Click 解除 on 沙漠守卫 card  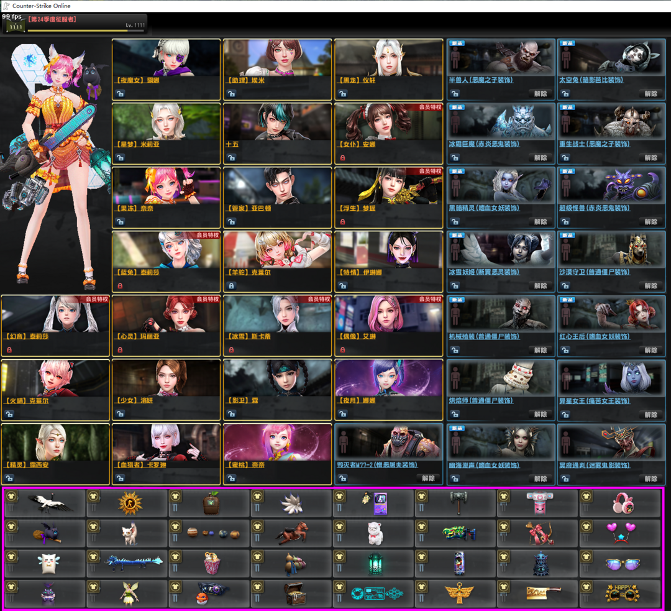(x=651, y=285)
